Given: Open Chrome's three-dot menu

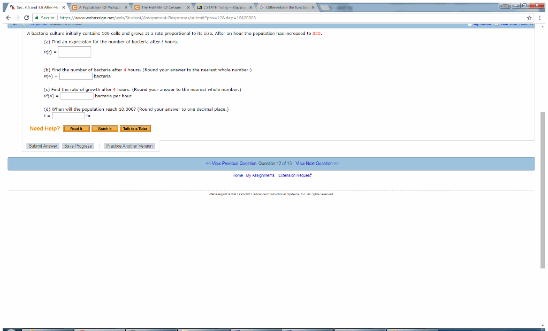Looking at the screenshot, I should coord(541,17).
